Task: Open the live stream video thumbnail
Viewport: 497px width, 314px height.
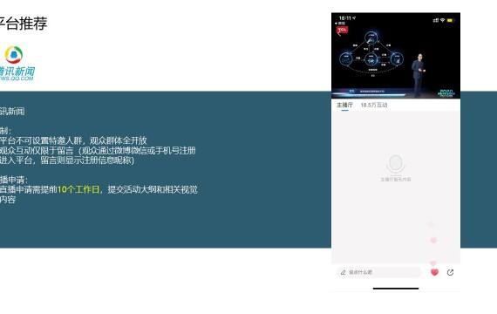Action: (396, 56)
